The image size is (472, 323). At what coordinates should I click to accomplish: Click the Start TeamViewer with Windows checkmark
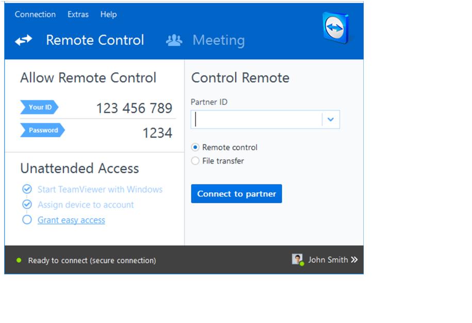coord(27,189)
